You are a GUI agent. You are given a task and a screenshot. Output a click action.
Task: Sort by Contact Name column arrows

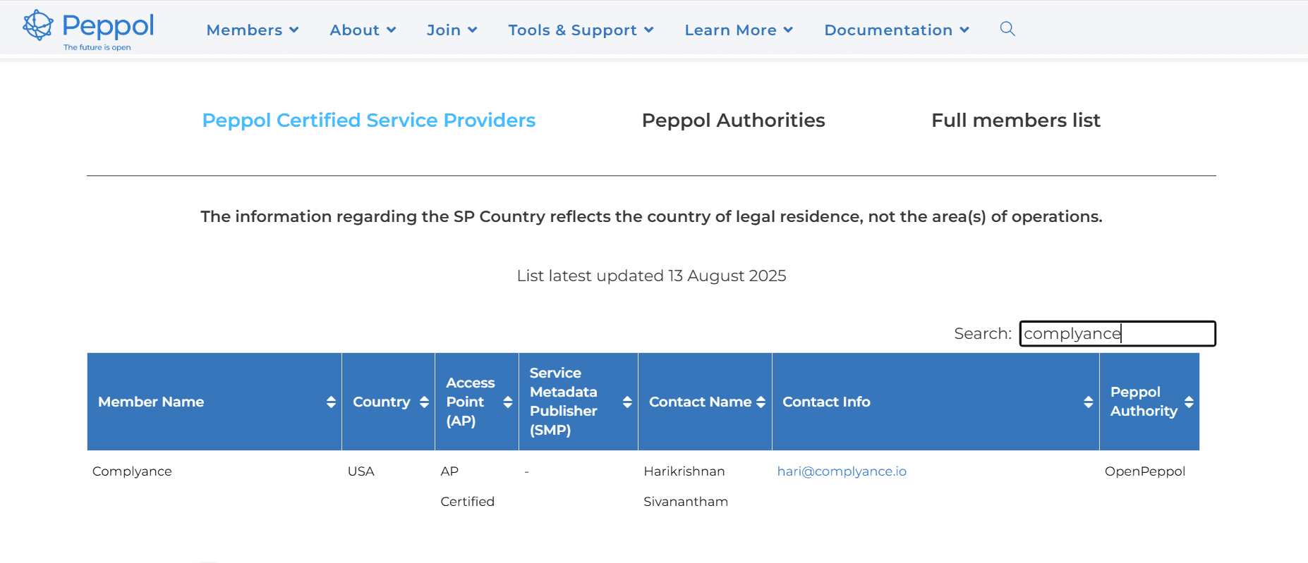coord(761,402)
